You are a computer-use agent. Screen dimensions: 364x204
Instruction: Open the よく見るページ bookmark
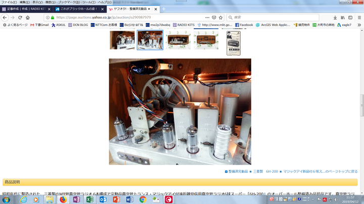(x=15, y=25)
